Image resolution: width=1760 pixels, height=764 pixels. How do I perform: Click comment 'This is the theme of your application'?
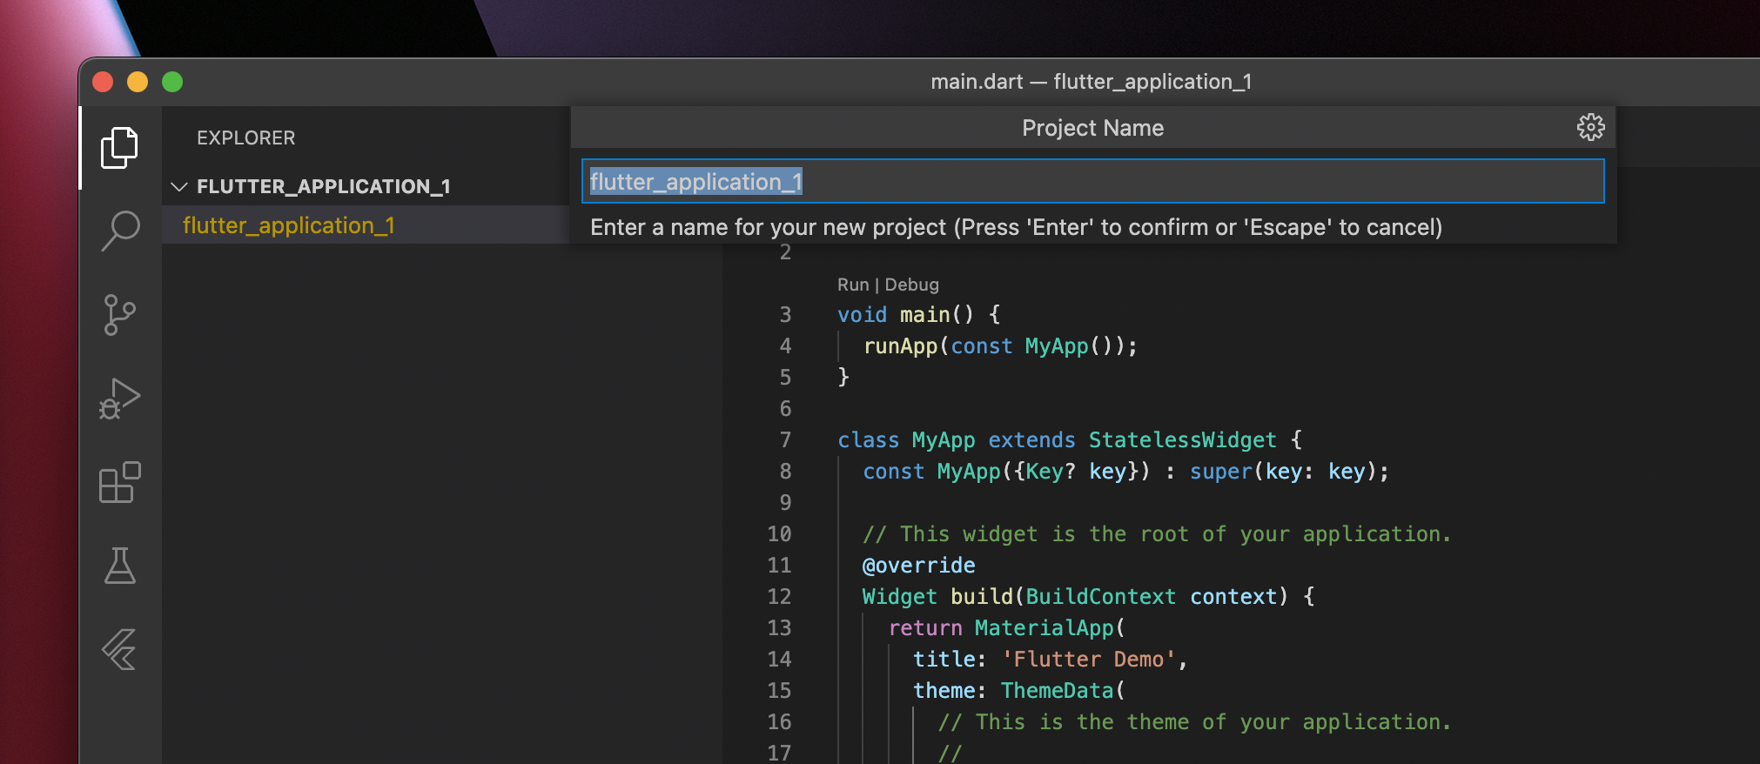tap(1194, 721)
